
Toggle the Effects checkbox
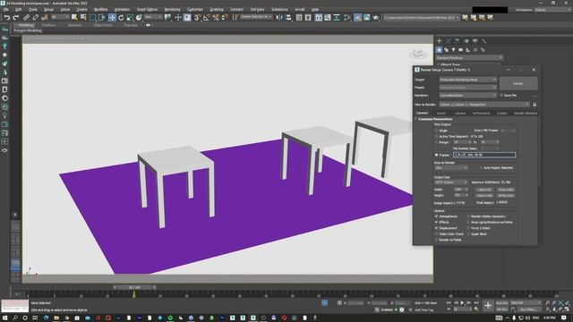pyautogui.click(x=436, y=222)
